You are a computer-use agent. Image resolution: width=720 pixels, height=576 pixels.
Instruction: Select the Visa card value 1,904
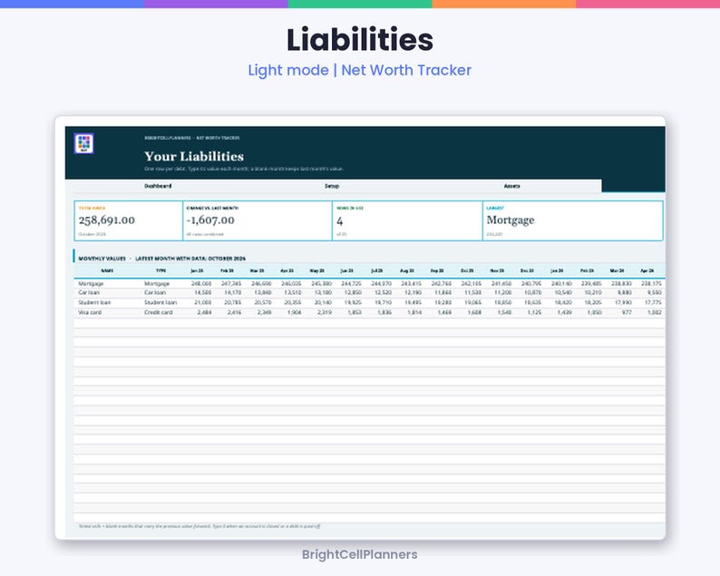(295, 312)
